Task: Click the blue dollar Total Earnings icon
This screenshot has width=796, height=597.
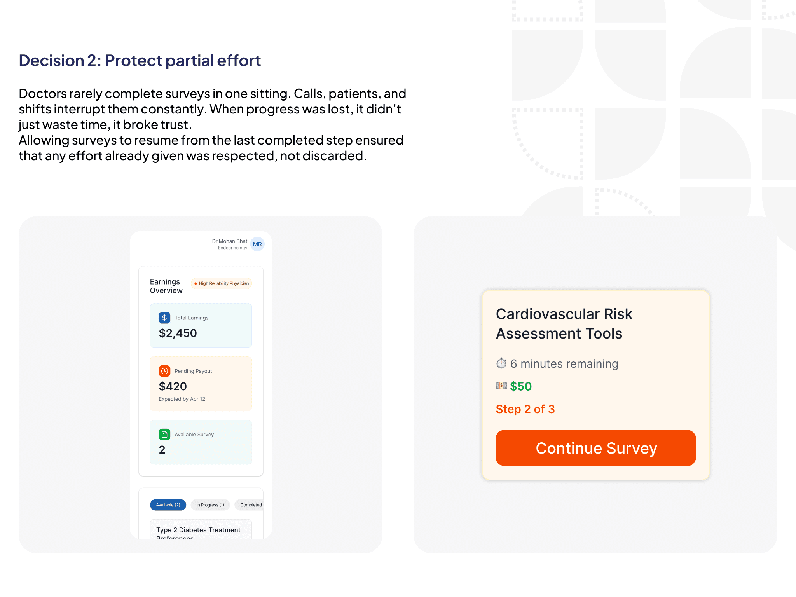Action: [x=164, y=318]
